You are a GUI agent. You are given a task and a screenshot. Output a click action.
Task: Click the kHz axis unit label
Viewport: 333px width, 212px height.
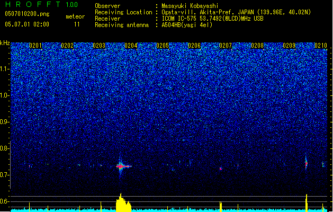point(5,43)
